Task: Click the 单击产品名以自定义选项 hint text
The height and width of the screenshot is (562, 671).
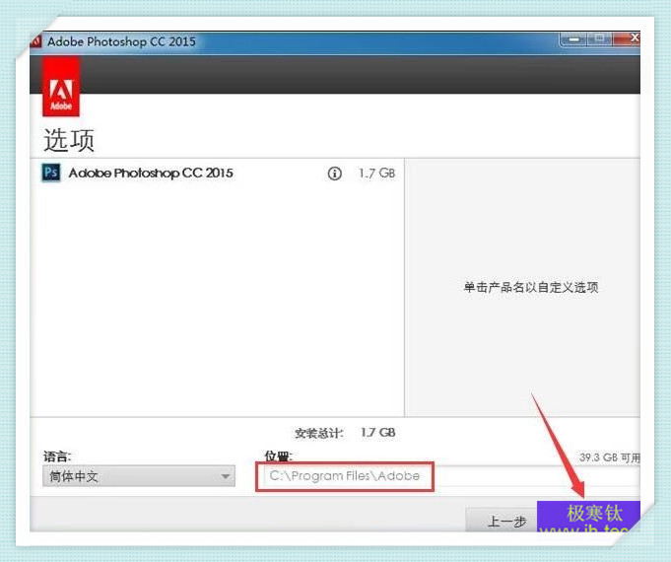Action: (x=531, y=287)
